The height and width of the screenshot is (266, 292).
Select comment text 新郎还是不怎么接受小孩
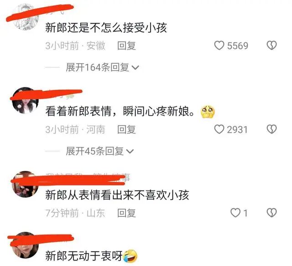[106, 28]
